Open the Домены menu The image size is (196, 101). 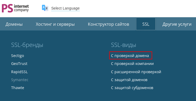pos(14,24)
